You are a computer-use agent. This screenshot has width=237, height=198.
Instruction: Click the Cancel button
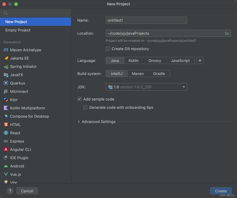tap(27, 191)
